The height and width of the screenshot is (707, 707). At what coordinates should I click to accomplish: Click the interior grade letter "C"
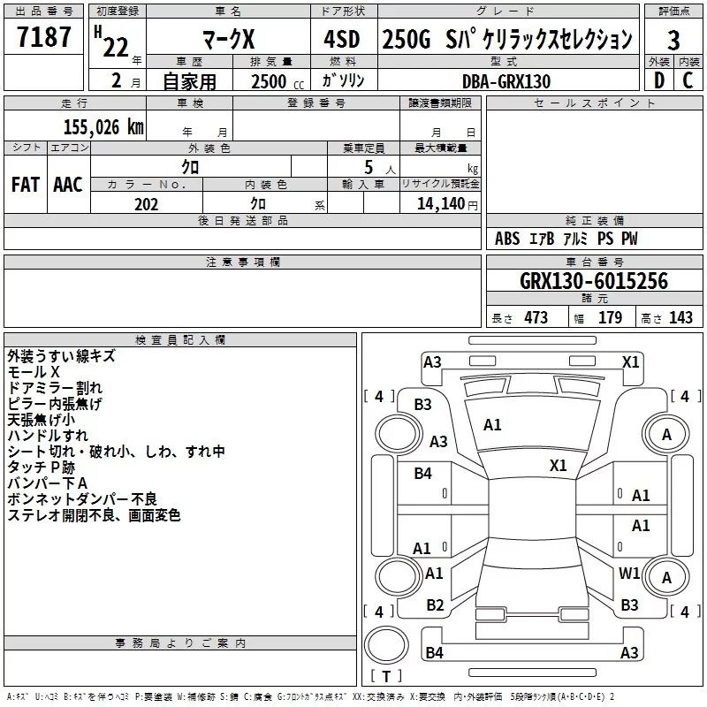click(688, 80)
